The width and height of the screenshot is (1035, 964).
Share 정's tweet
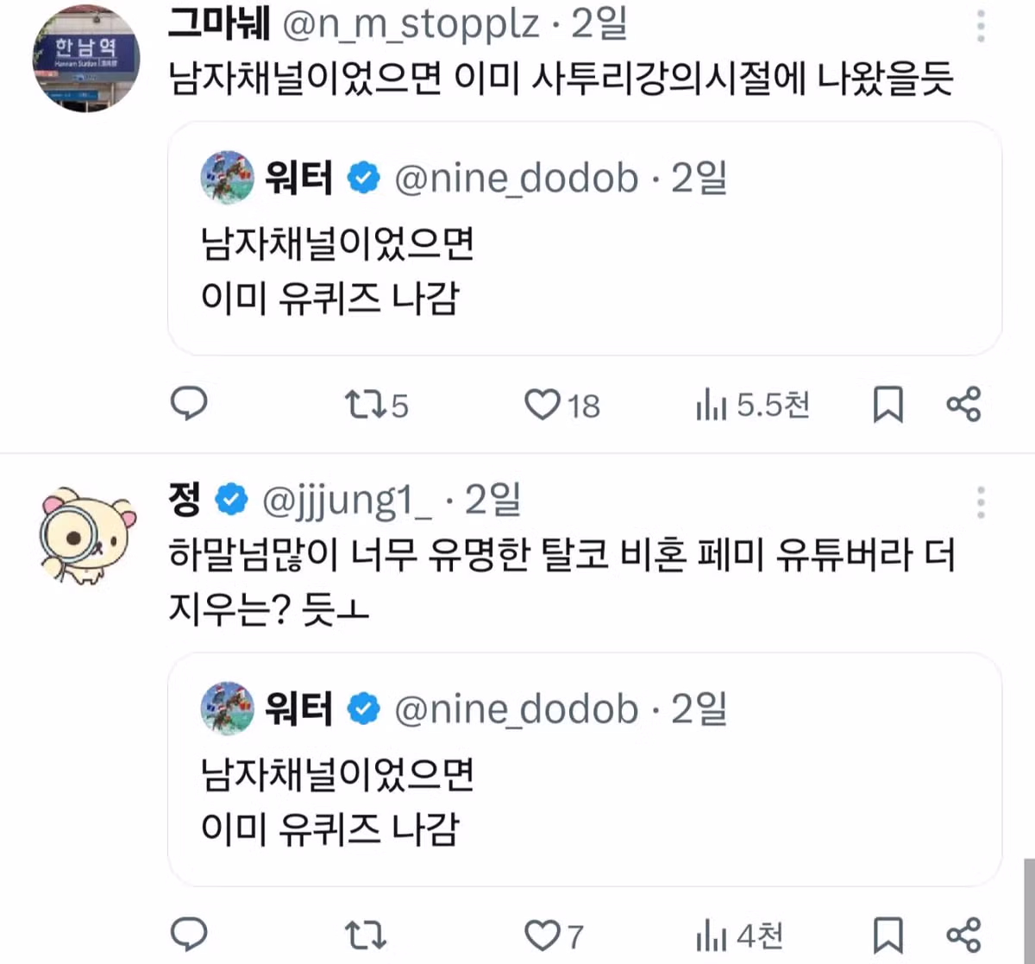coord(963,935)
